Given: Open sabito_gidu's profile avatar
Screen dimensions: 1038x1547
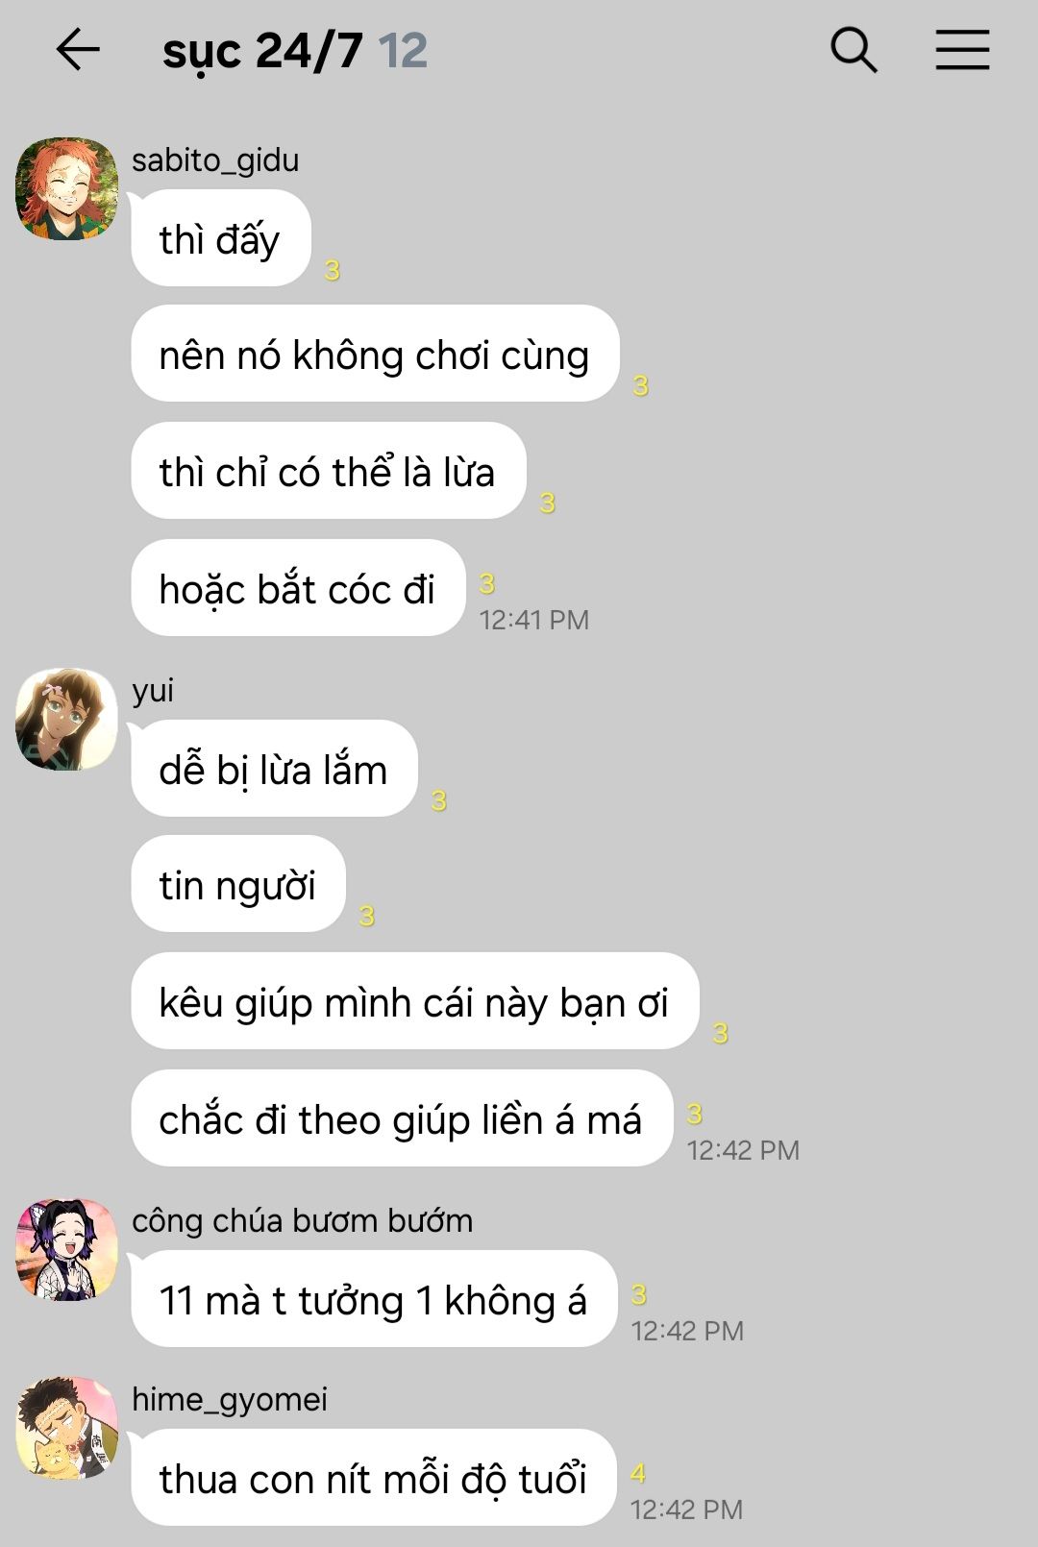Looking at the screenshot, I should (67, 188).
